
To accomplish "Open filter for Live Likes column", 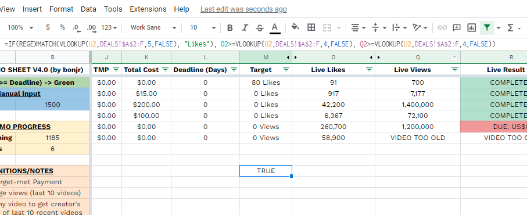I will pyautogui.click(x=369, y=70).
